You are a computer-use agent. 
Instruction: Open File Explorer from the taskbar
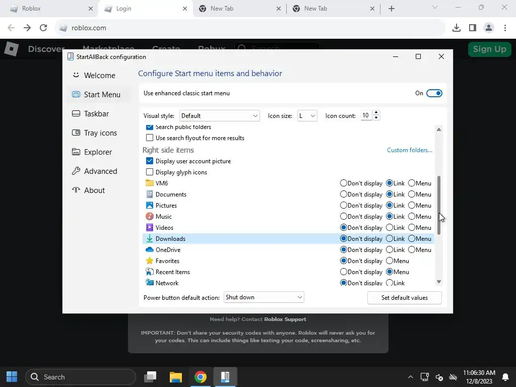(176, 377)
